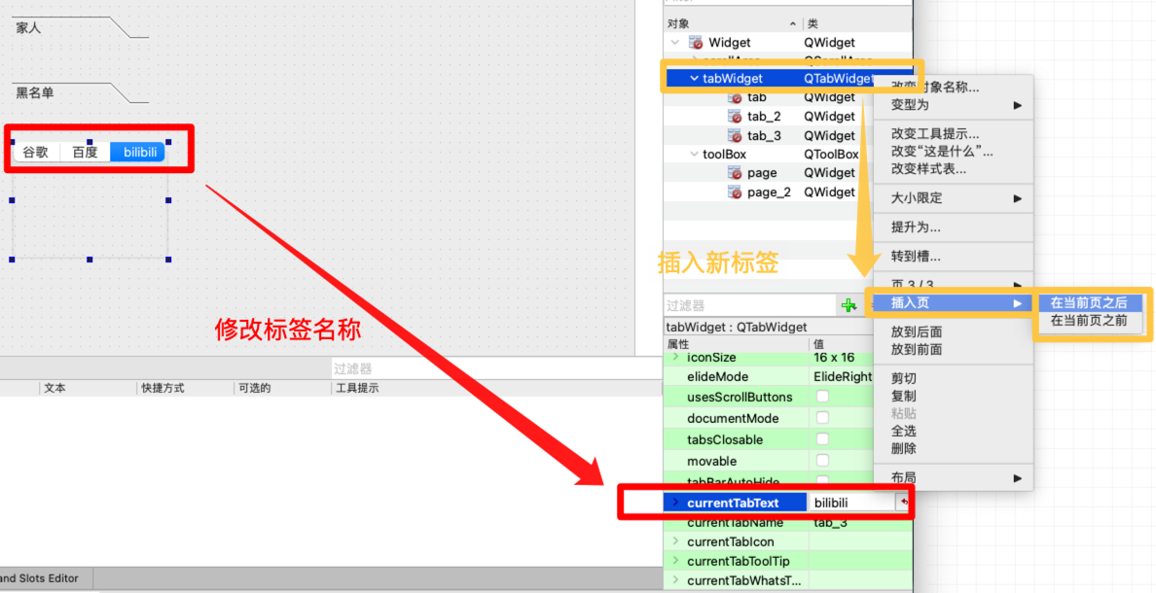1156x593 pixels.
Task: Choose 复制 in the context menu
Action: tap(904, 396)
